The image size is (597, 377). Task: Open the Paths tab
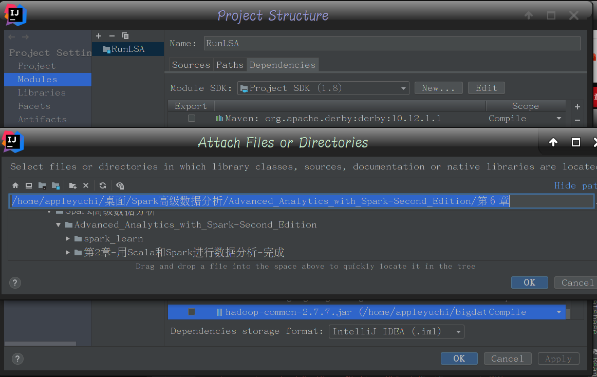tap(230, 65)
